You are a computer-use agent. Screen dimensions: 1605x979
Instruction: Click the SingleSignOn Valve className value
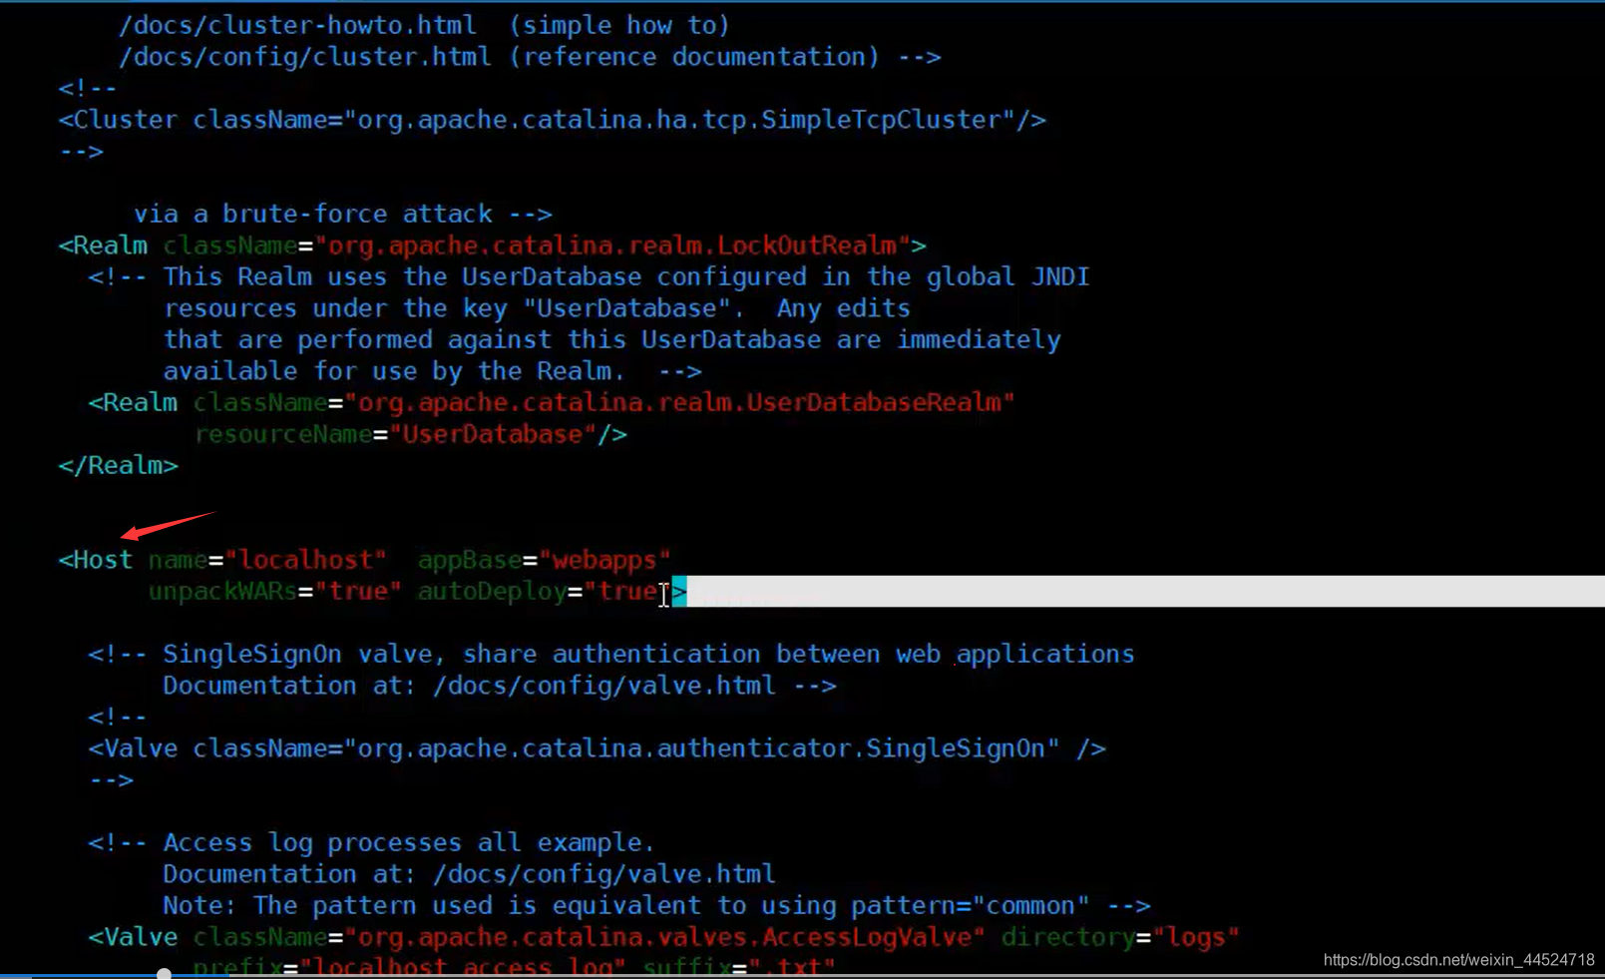point(701,748)
